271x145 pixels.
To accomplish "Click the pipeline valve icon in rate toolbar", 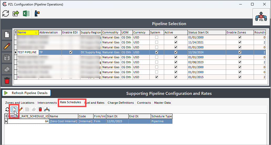I will point(47,109).
